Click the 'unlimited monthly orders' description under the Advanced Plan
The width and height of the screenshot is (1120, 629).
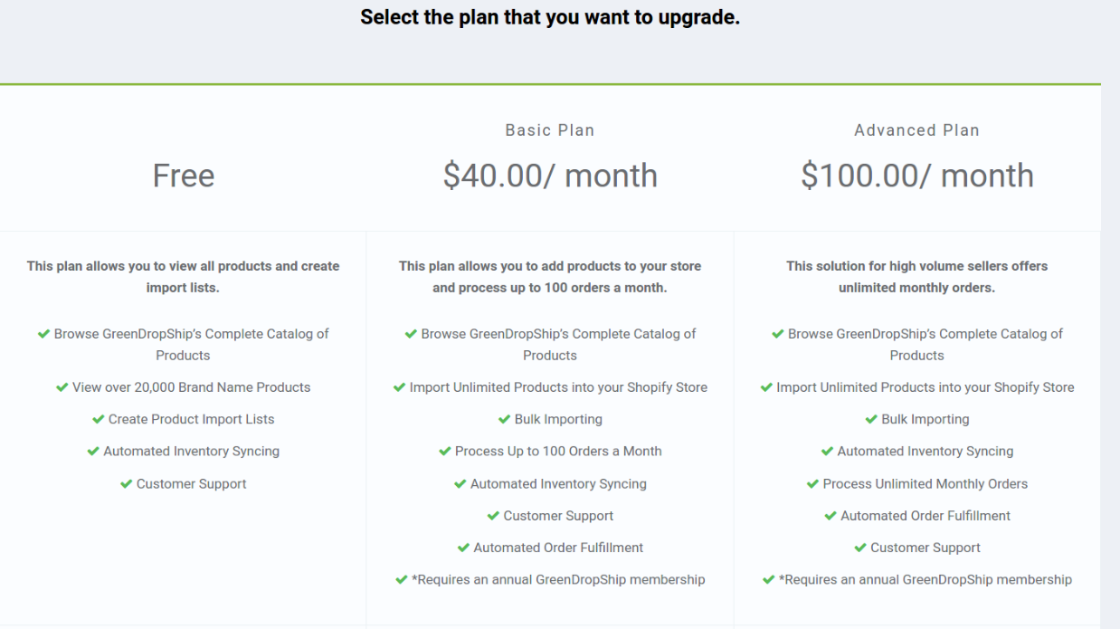[916, 277]
